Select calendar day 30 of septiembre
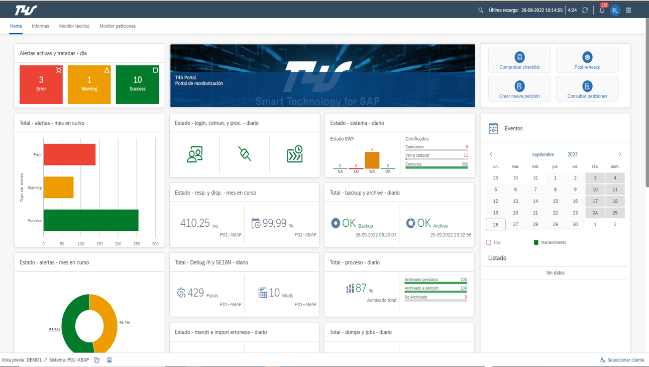This screenshot has width=649, height=367. point(575,225)
